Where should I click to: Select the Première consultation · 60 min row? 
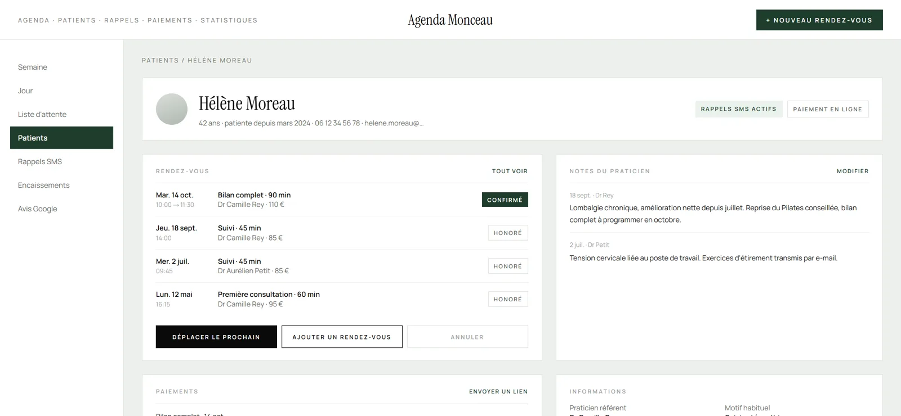coord(342,299)
